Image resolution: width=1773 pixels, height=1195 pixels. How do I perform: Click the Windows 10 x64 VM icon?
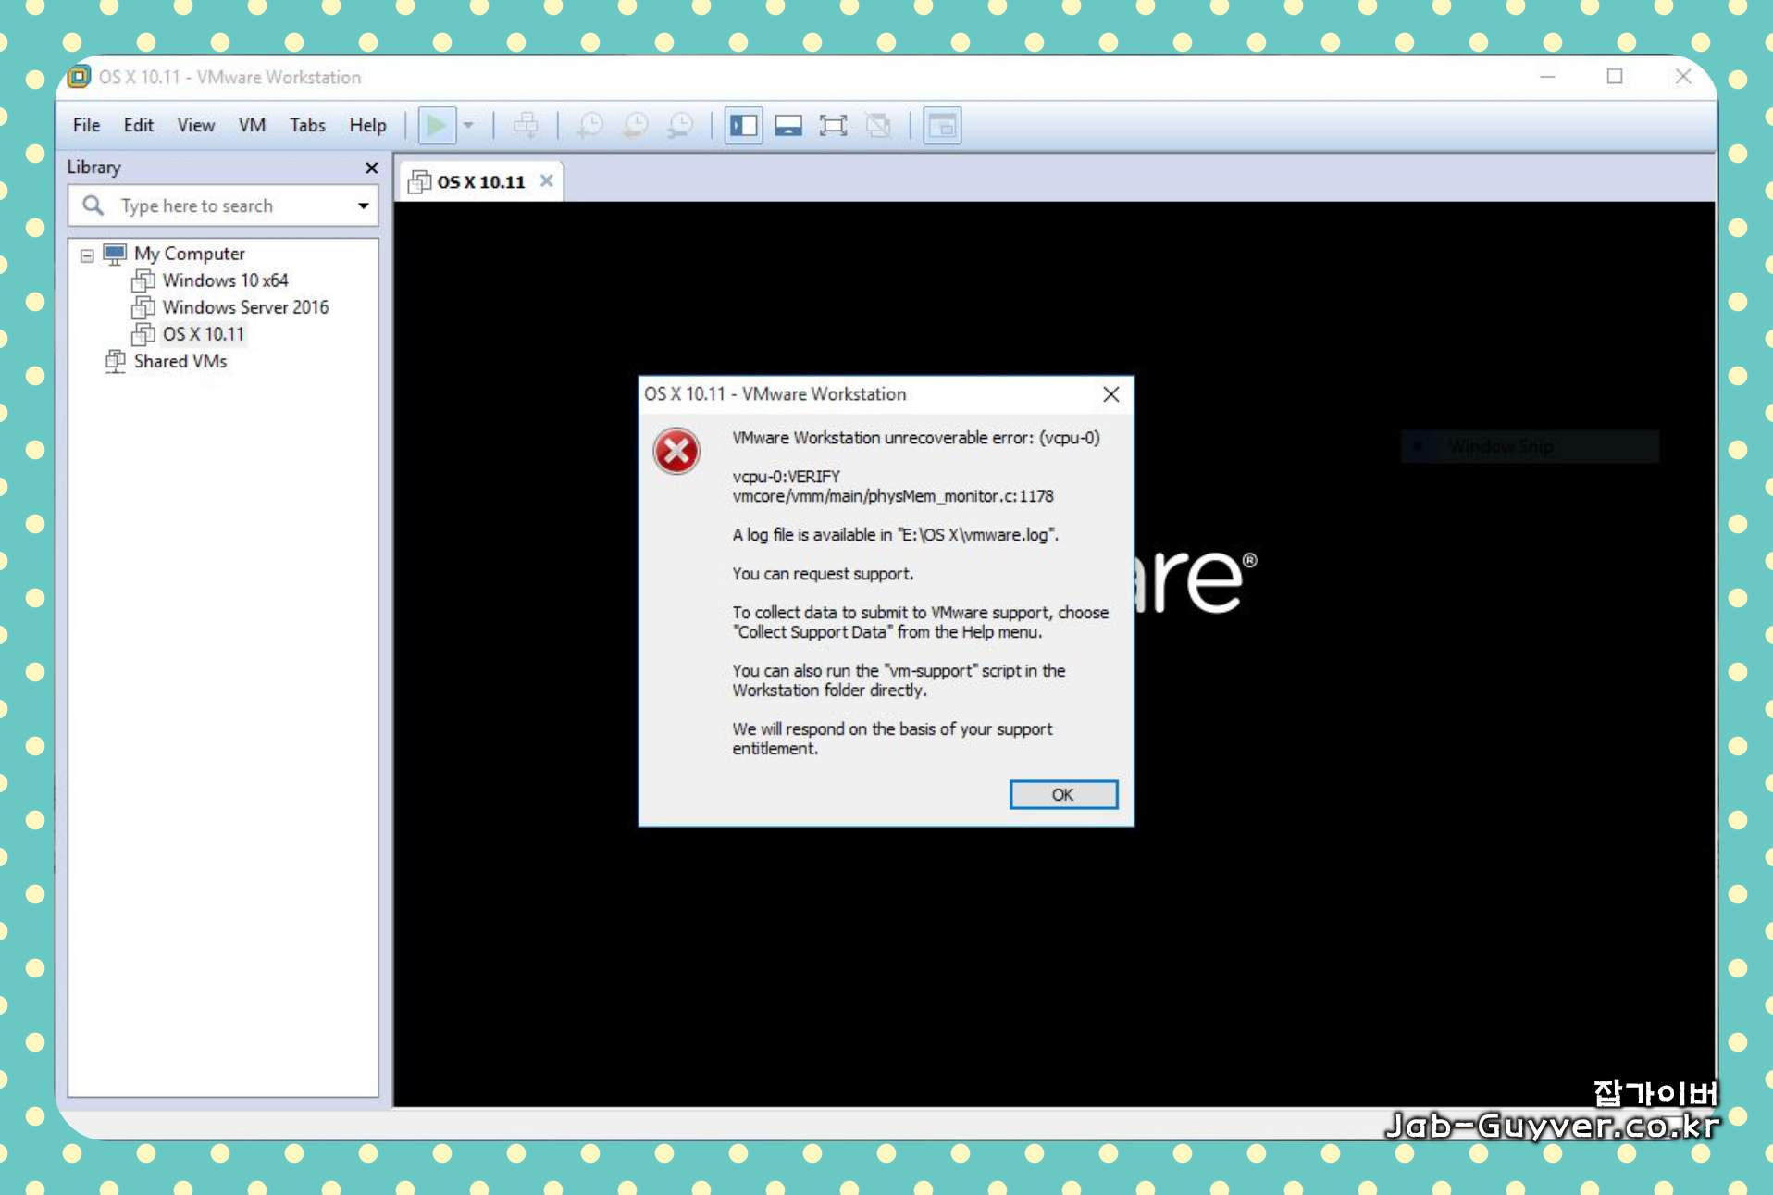(x=143, y=280)
